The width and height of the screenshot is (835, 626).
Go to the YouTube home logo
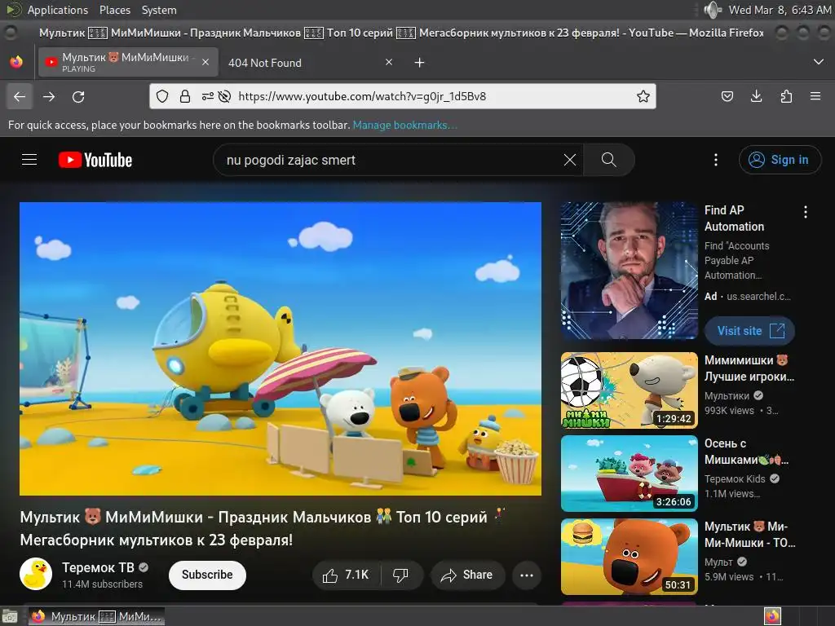click(95, 160)
